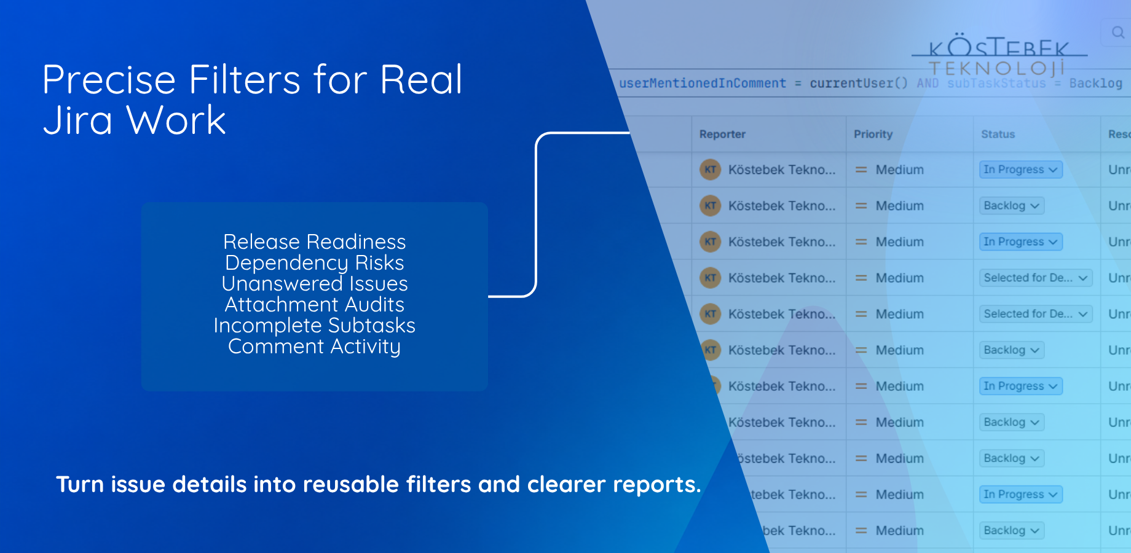Open the bottom-most Backlog status dropdown

click(x=1012, y=530)
